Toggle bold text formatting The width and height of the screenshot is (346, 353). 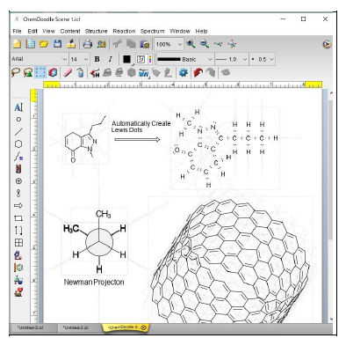pos(97,59)
